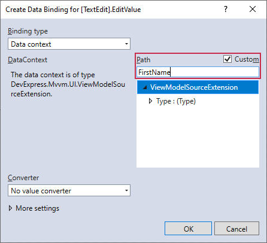Click the Custom checkbox label text
267x243 pixels.
247,59
